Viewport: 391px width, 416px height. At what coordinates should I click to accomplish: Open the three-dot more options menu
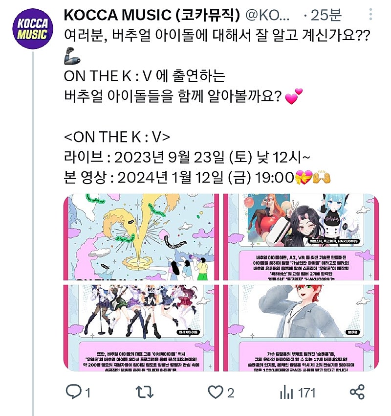coord(370,14)
